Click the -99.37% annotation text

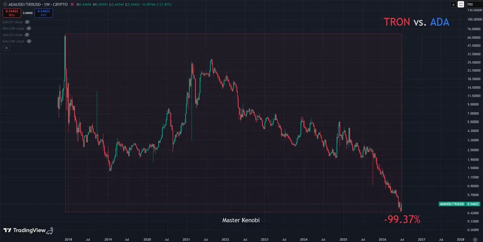(x=402, y=219)
